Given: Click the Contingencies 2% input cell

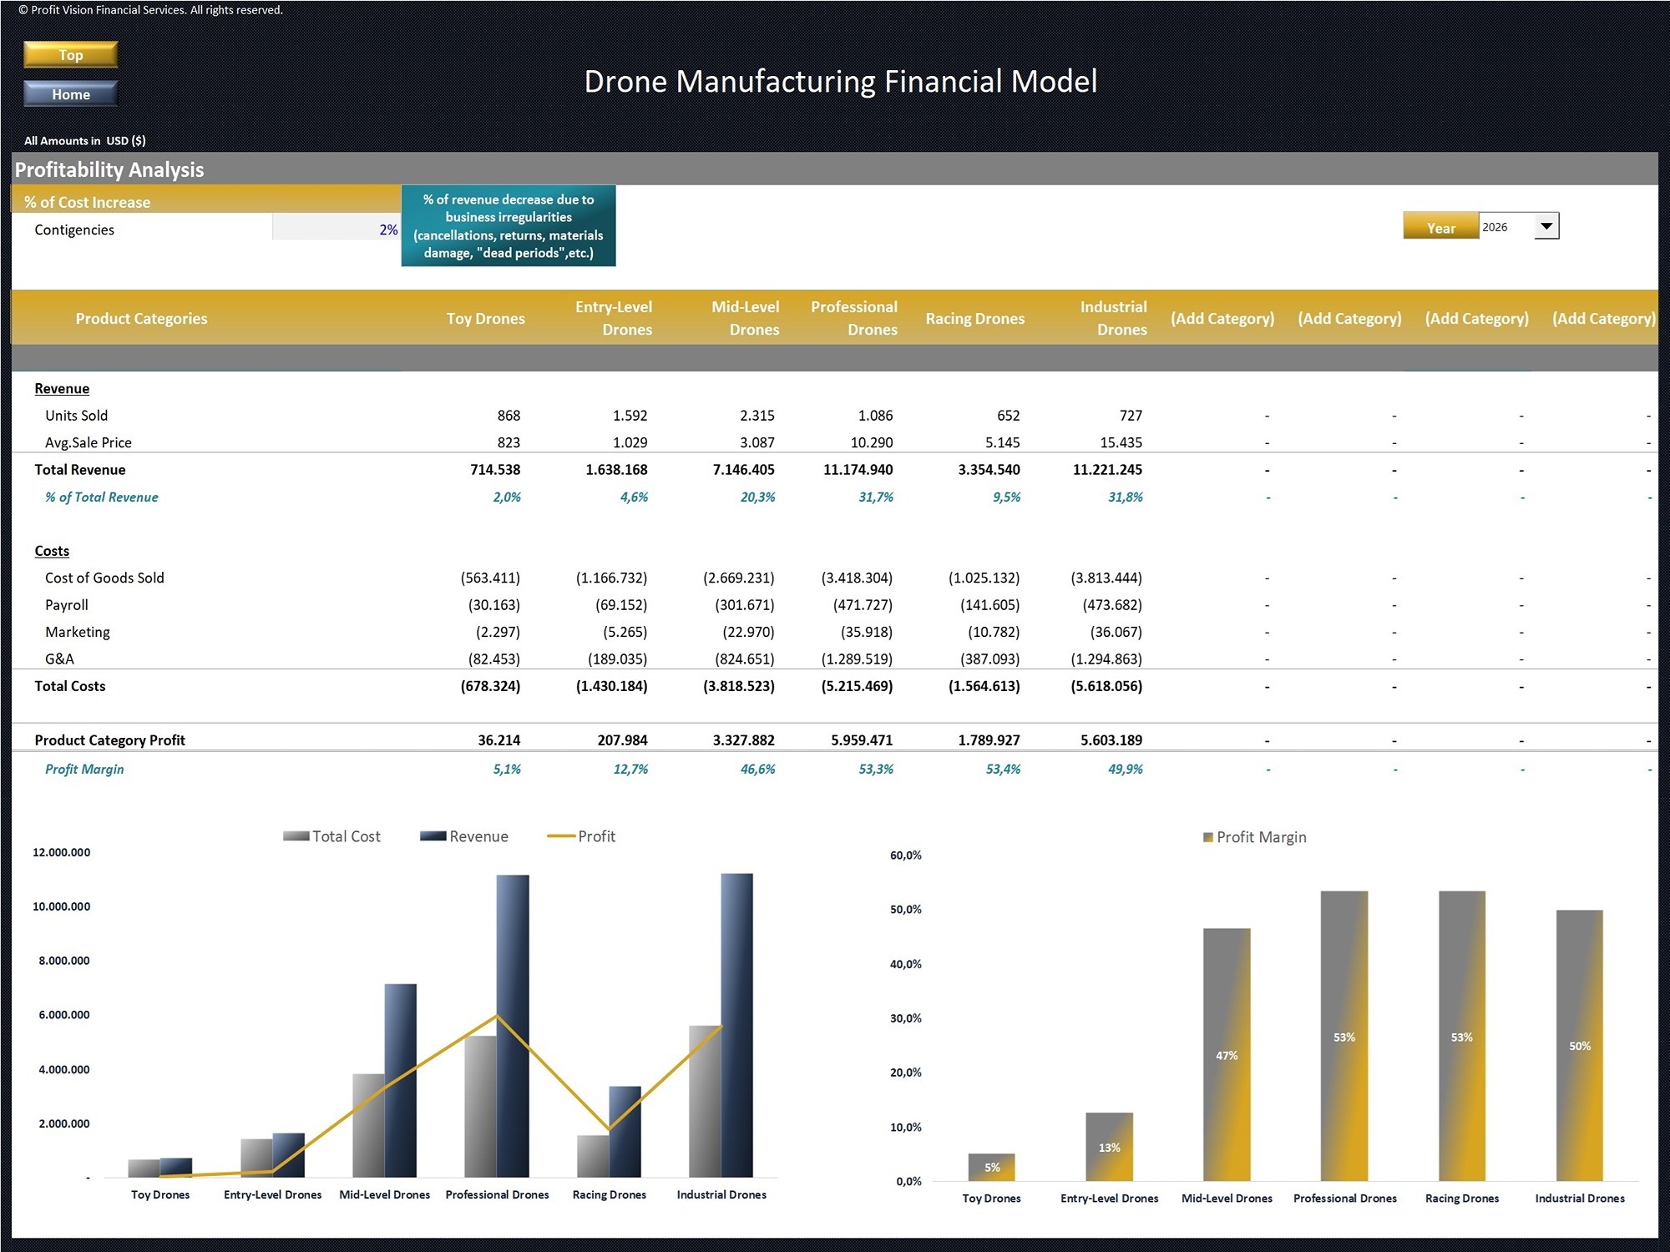Looking at the screenshot, I should point(337,230).
